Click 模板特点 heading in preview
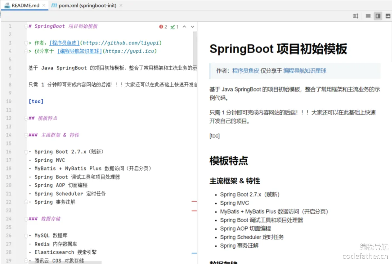 click(229, 161)
